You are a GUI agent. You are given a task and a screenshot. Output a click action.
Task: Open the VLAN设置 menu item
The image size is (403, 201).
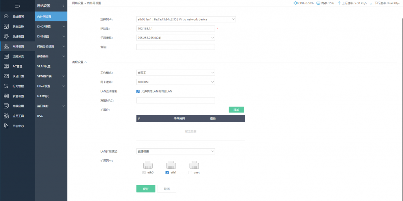click(x=44, y=66)
